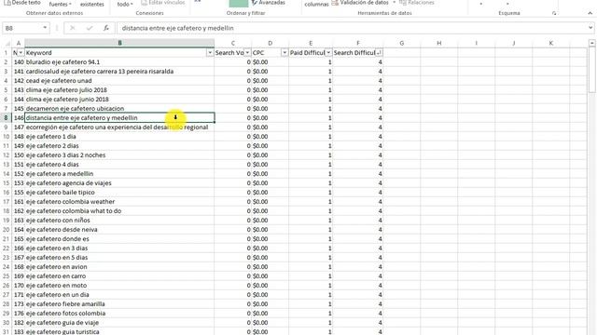This screenshot has height=335, width=597.
Task: Click the vertical scrollbar thumb
Action: pyautogui.click(x=592, y=70)
